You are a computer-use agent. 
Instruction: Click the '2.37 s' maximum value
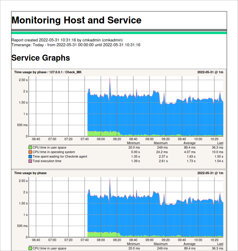click(163, 156)
